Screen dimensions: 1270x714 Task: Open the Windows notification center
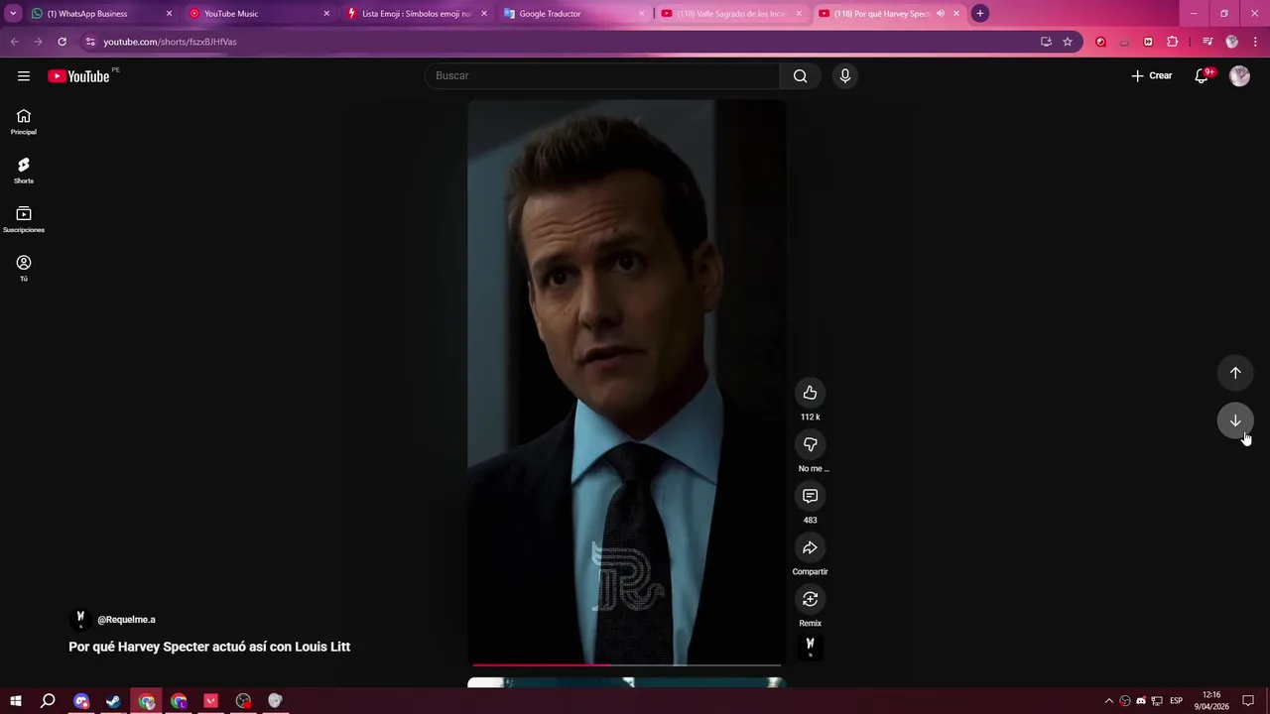click(x=1248, y=701)
